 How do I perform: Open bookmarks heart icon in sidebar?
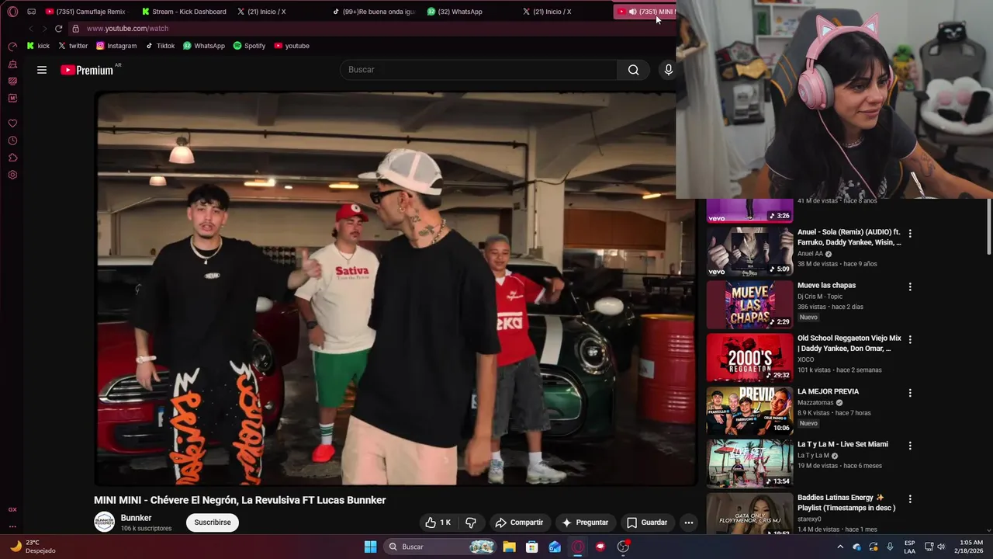click(12, 123)
